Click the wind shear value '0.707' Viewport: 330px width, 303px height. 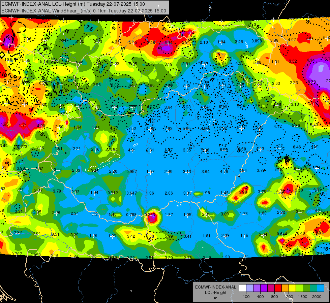pos(17,254)
